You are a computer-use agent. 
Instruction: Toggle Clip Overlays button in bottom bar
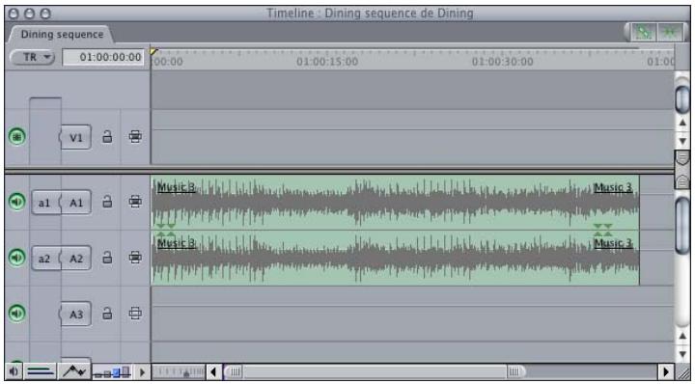point(74,371)
